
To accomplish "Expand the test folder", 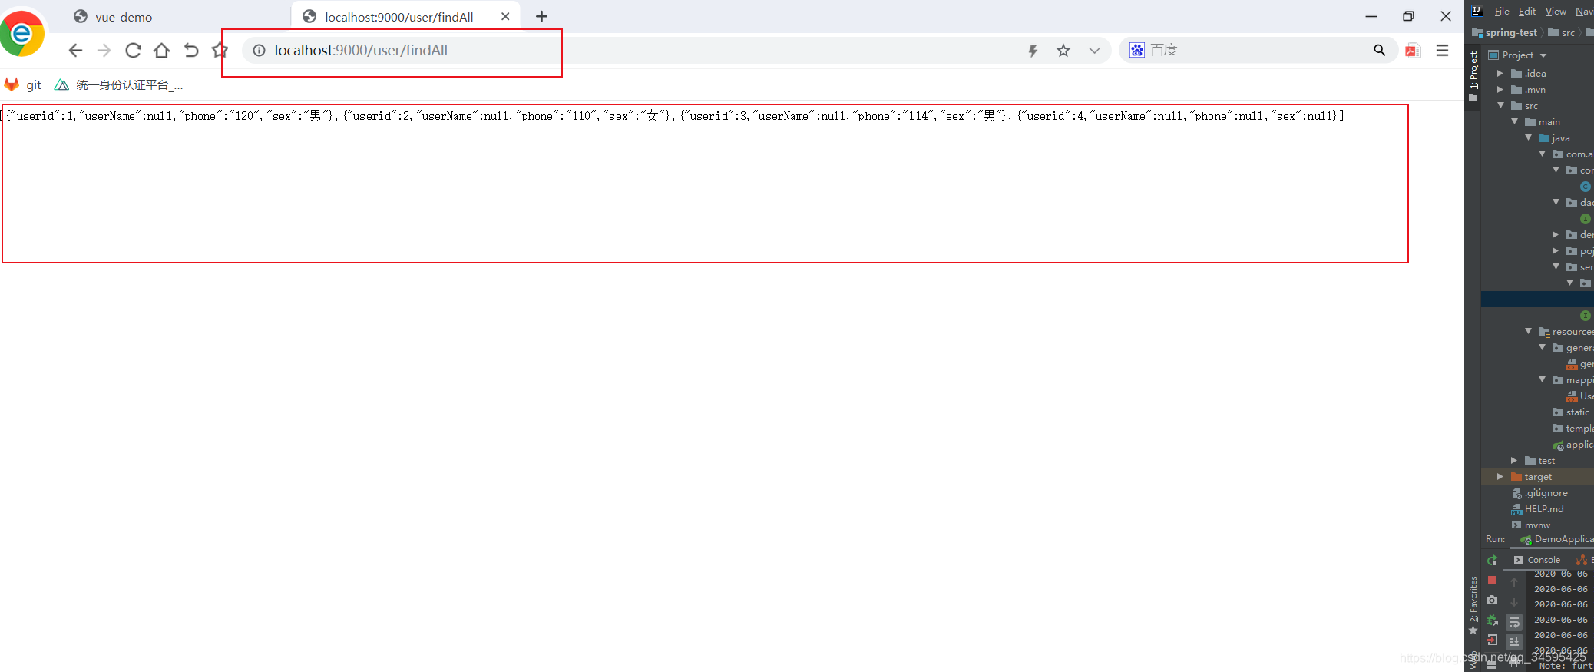I will (x=1514, y=461).
